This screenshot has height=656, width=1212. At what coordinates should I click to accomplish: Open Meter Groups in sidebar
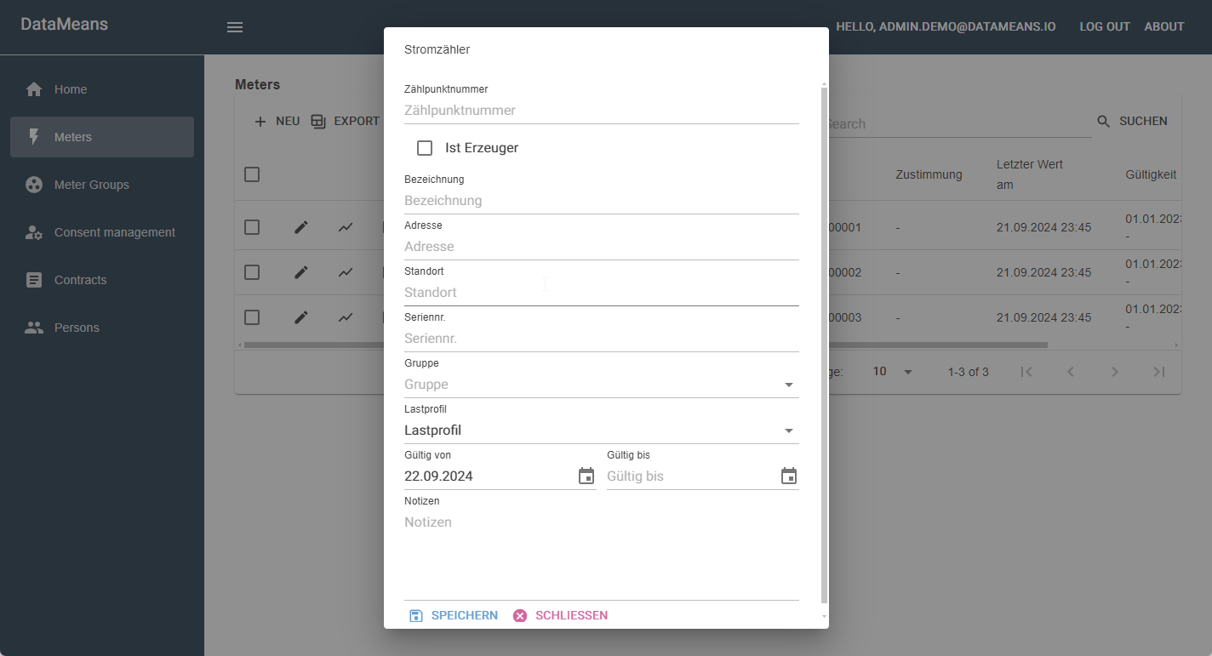(x=92, y=185)
